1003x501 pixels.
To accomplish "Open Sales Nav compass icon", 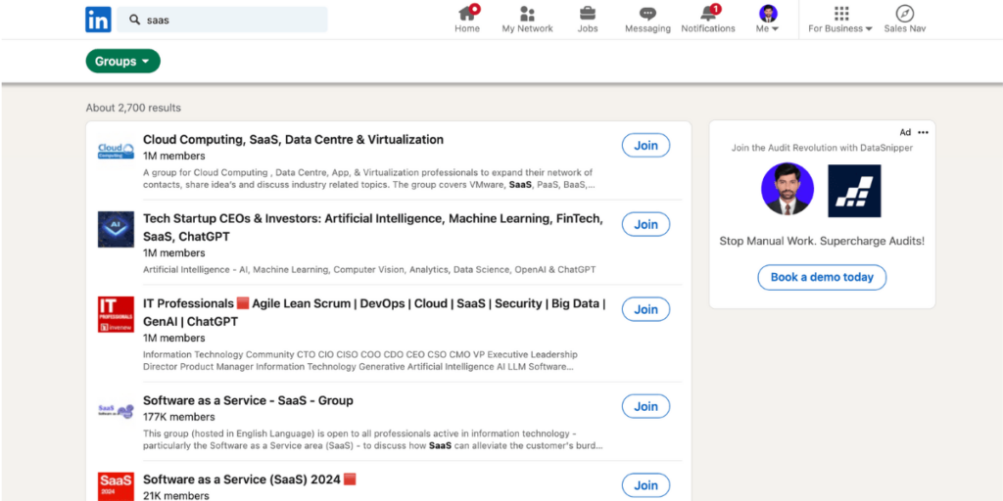I will [904, 14].
